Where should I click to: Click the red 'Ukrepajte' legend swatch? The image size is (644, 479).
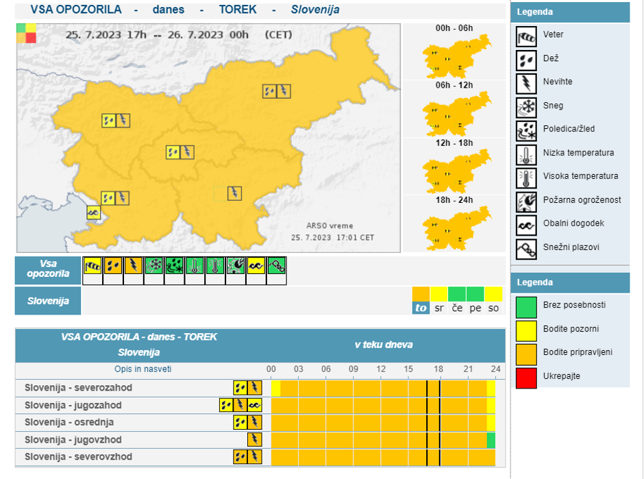pyautogui.click(x=526, y=377)
